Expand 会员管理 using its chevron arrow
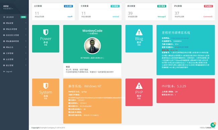 pos(26,59)
